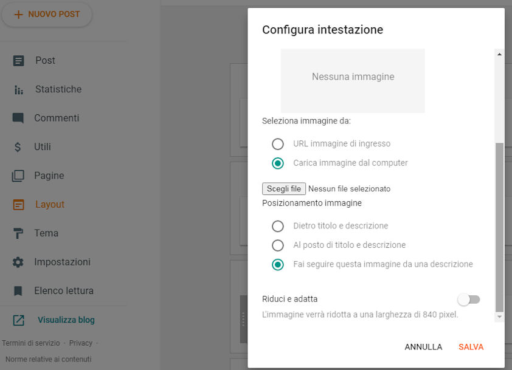The height and width of the screenshot is (370, 512).
Task: Open the Pagine stacked pages icon
Action: click(18, 176)
